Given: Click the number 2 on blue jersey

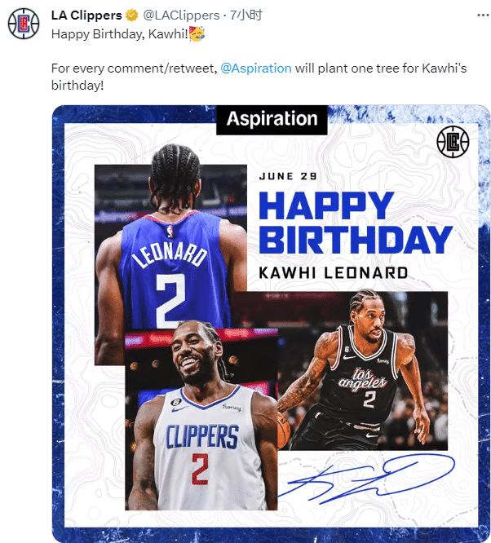Looking at the screenshot, I should coord(170,301).
